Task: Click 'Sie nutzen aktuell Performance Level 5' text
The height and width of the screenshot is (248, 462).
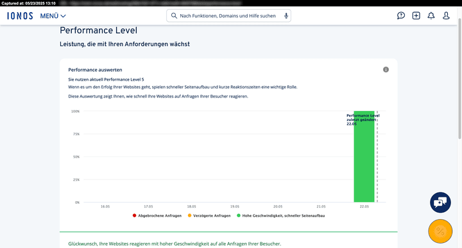Action: [106, 79]
